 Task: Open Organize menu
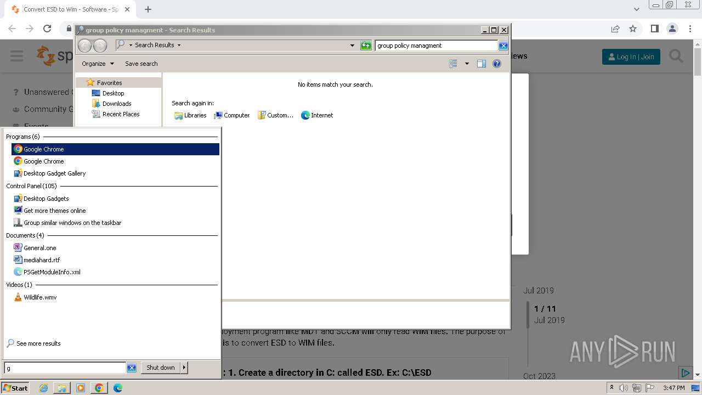(98, 64)
